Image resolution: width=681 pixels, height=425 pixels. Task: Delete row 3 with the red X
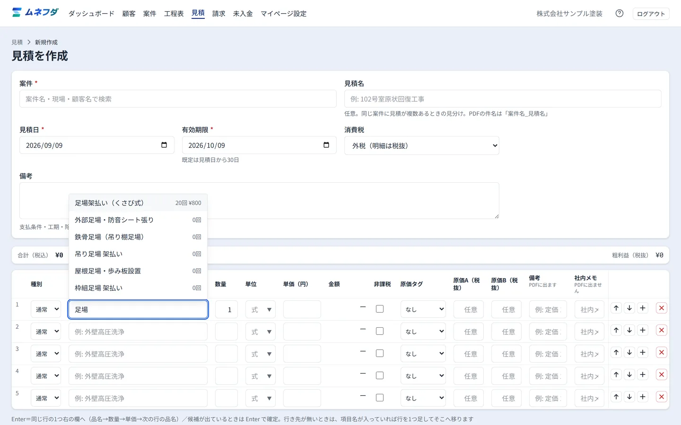(662, 352)
